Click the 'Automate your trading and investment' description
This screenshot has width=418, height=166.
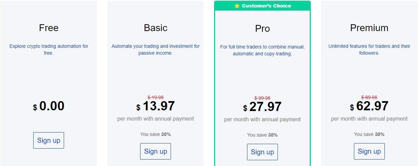156,50
